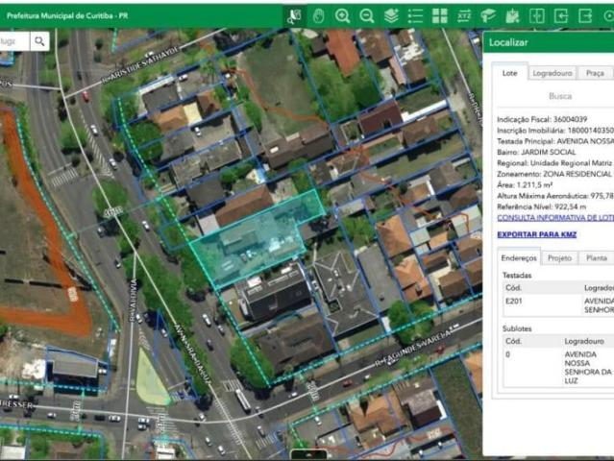Open the Consulta Informativa de Lote link
This screenshot has width=614, height=461.
[555, 218]
